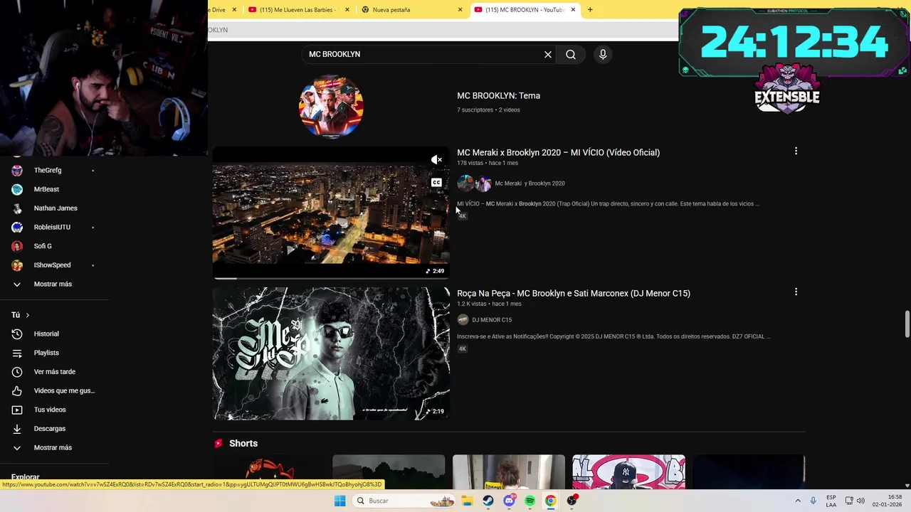Click the search magnifier button
Viewport: 911px width, 512px height.
click(571, 55)
